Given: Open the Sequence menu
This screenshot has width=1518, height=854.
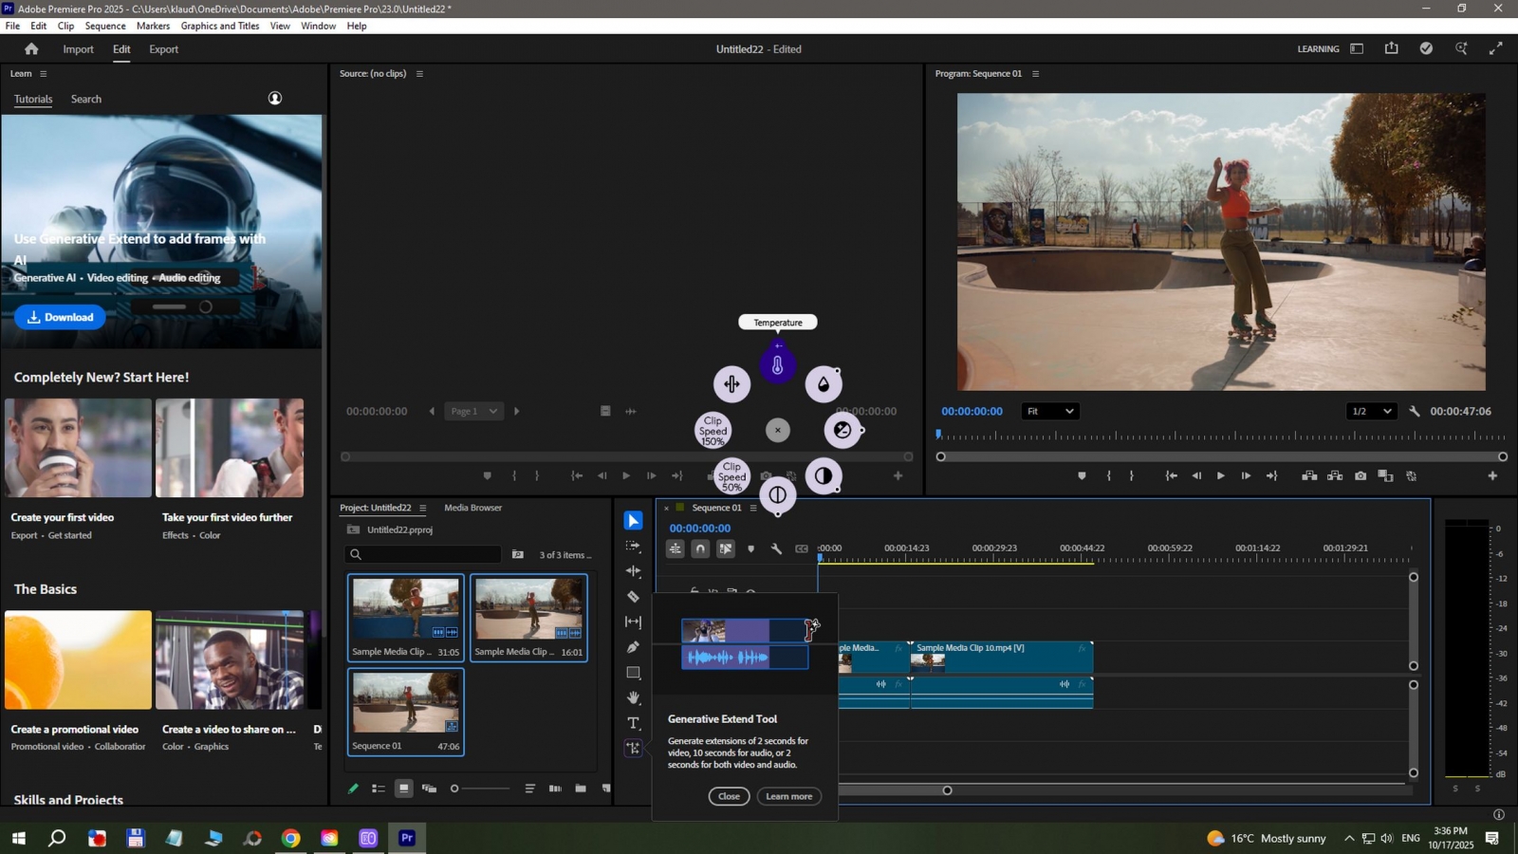Looking at the screenshot, I should pos(104,26).
